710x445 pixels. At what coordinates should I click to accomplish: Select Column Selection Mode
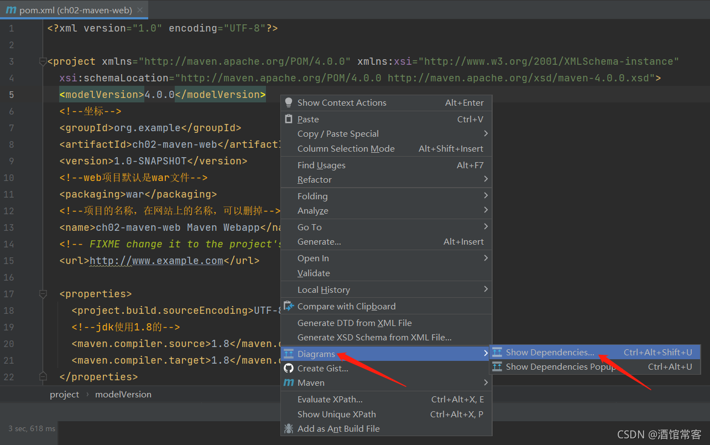387,148
